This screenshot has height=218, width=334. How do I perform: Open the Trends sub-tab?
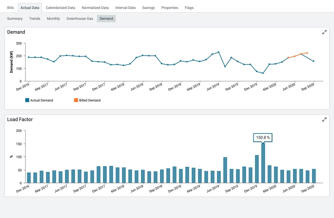click(x=35, y=18)
